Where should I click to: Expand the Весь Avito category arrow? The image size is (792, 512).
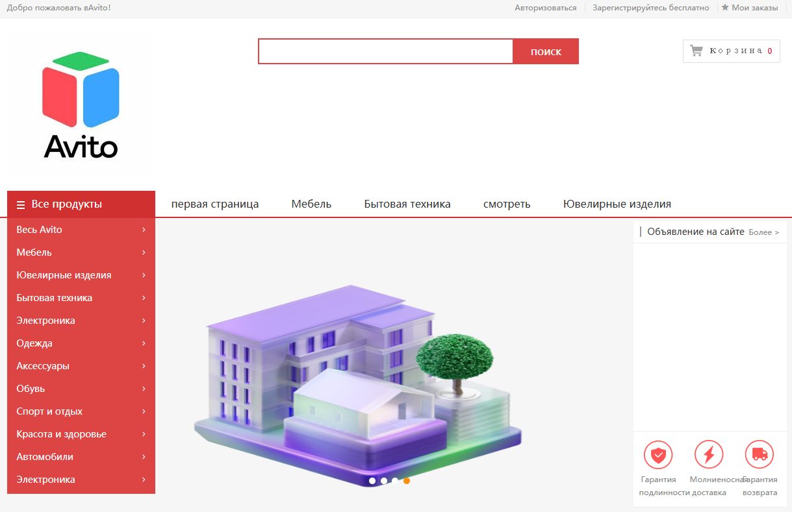pos(144,230)
